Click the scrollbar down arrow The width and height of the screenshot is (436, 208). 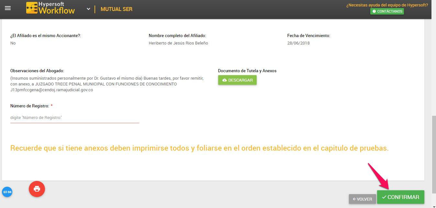[x=434, y=206]
